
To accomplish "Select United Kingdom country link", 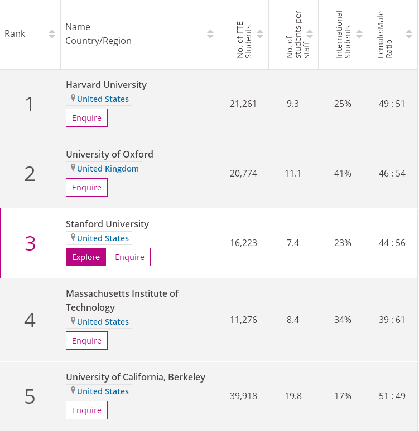I will point(108,169).
